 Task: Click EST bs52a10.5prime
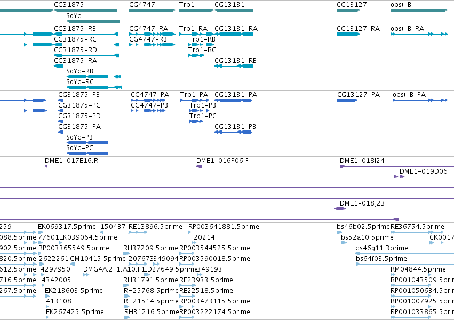click(344, 243)
